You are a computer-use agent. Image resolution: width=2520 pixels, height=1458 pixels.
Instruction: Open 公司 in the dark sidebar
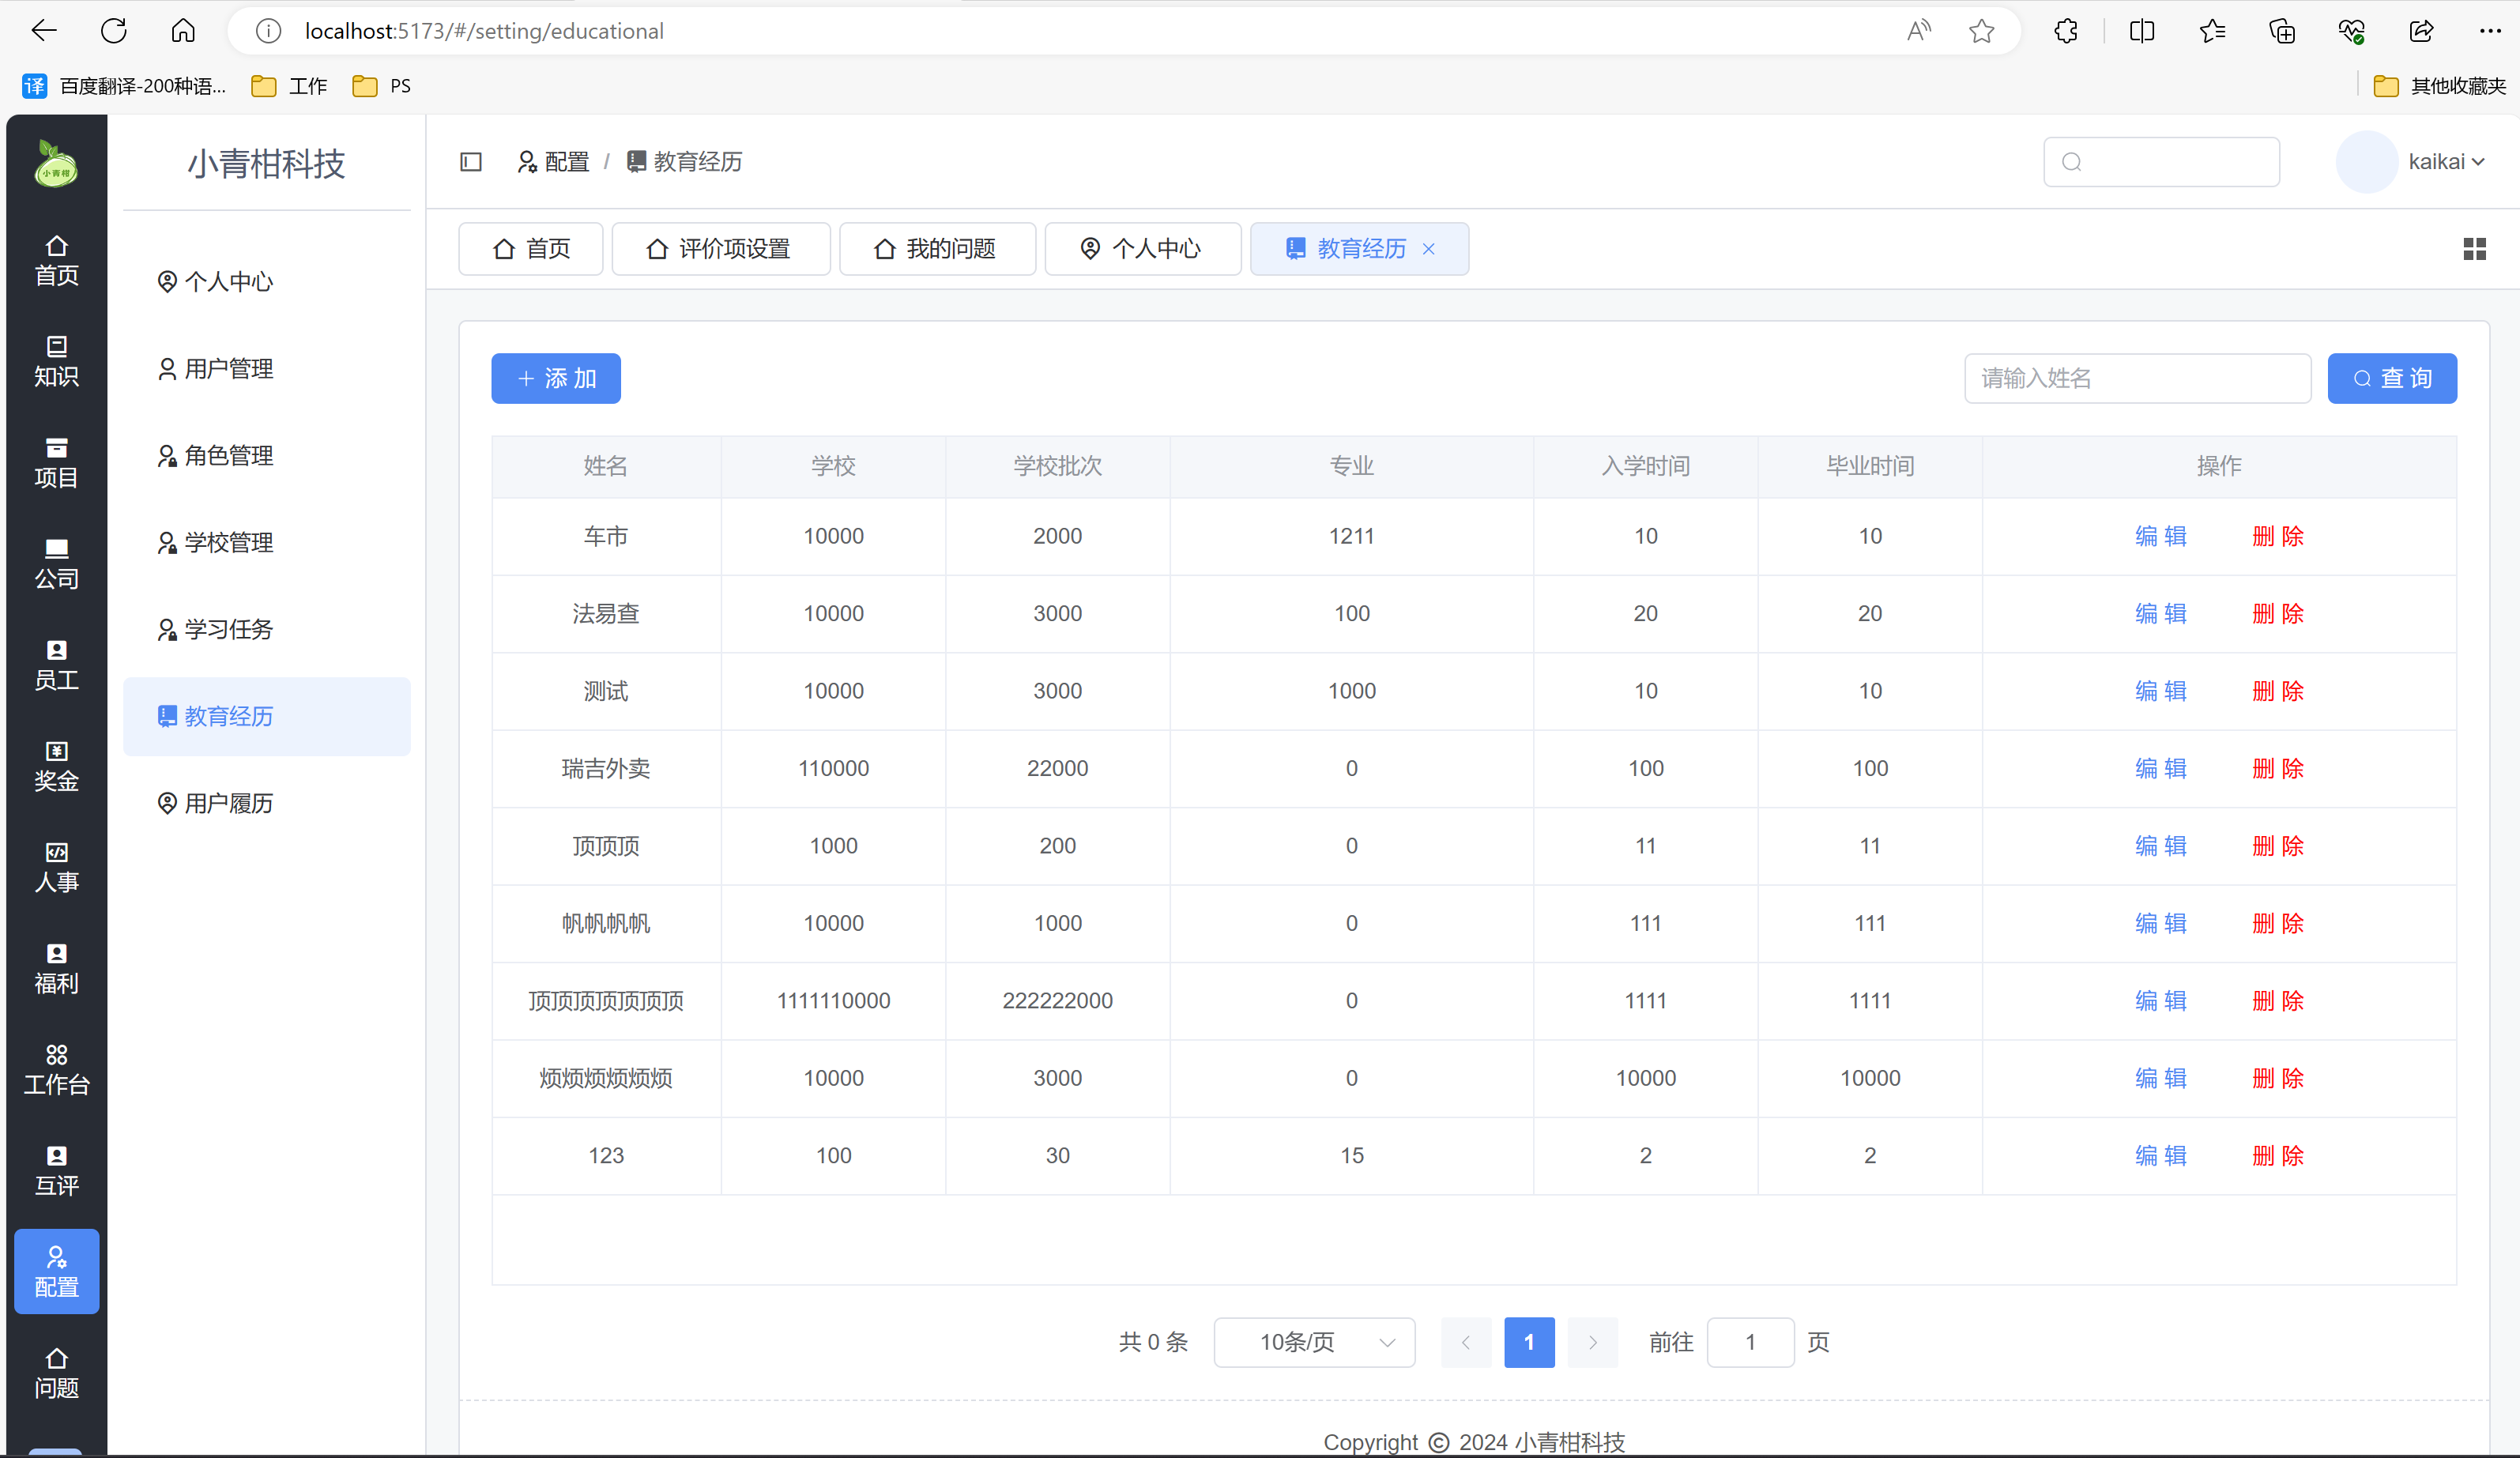(x=56, y=564)
